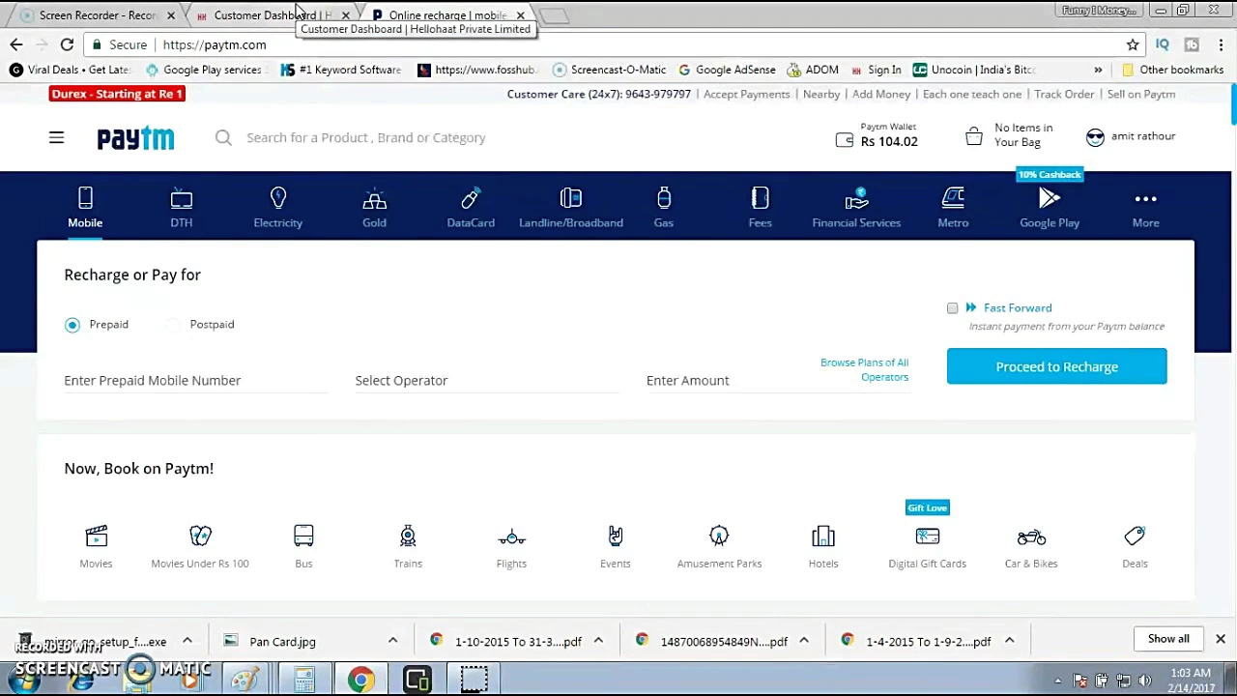Expand options for 1-4-2015 To 1-9-2 pdf download
The image size is (1237, 696).
tap(1009, 641)
